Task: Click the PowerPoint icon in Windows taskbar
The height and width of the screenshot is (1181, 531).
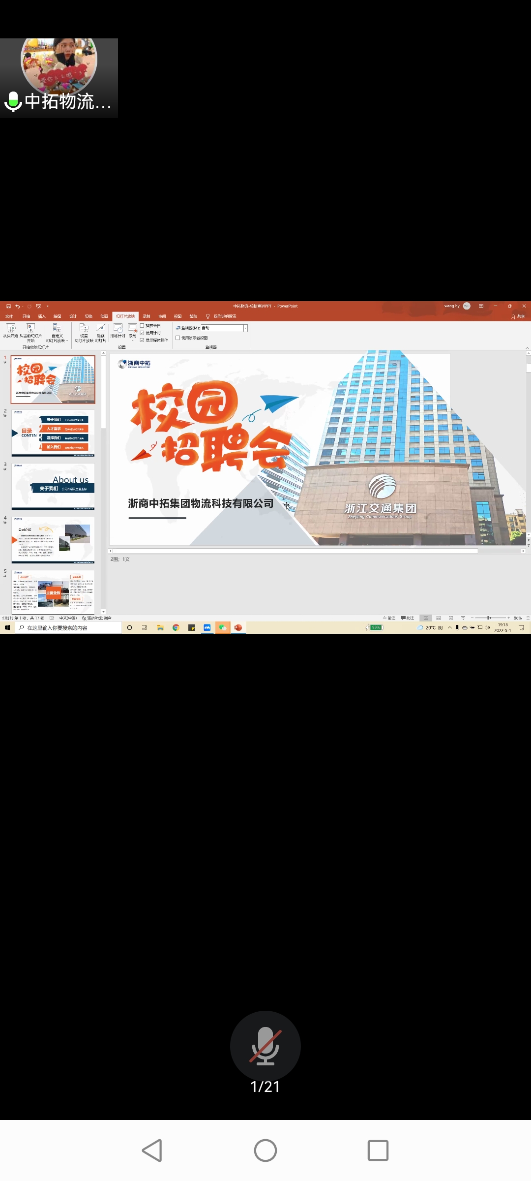Action: [238, 628]
